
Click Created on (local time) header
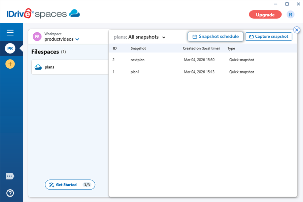click(201, 48)
